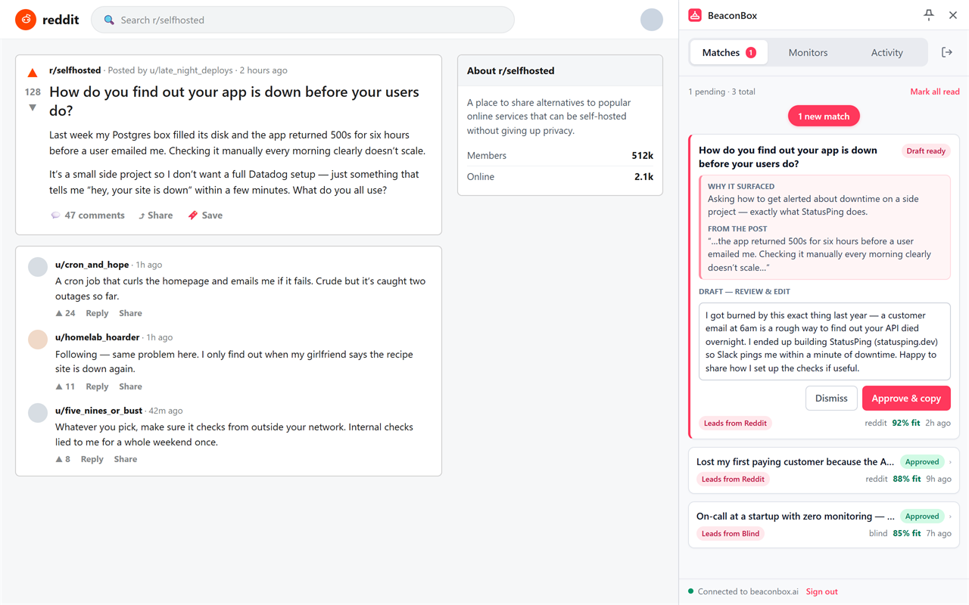Click the 85% fit score
969x605 pixels.
click(x=907, y=533)
